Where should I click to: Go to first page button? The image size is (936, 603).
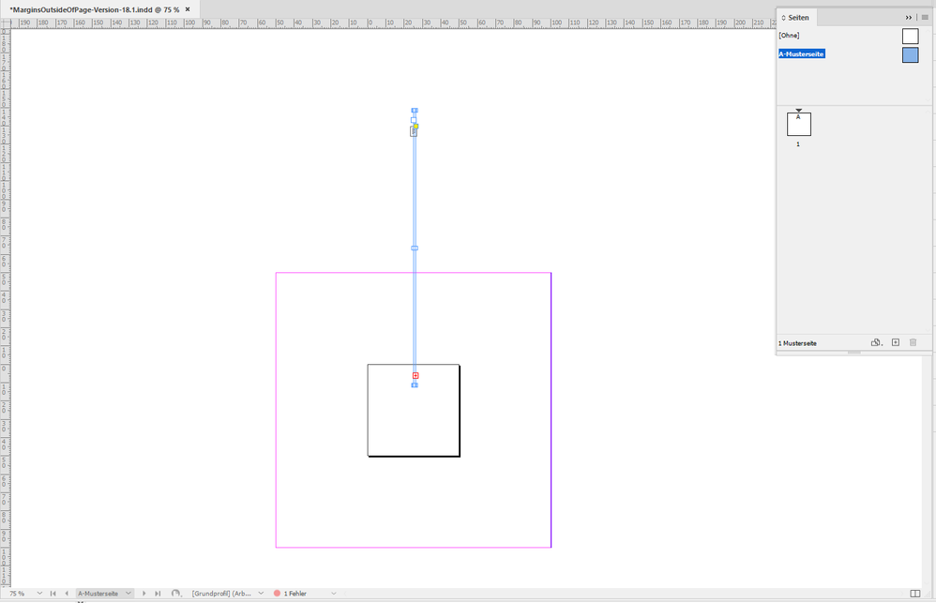coord(53,594)
